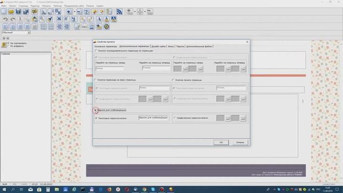The width and height of the screenshot is (343, 193).
Task: Toggle 'Кнопка печати страницы' checkbox
Action: [173, 80]
